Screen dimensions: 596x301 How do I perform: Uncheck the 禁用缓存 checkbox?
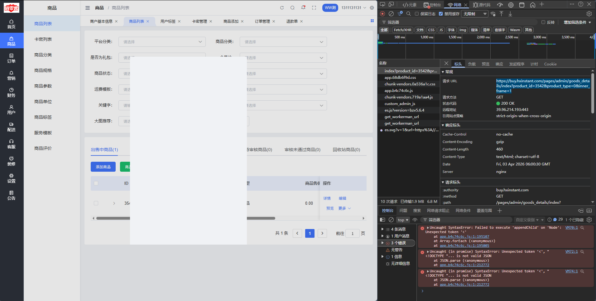coord(441,14)
